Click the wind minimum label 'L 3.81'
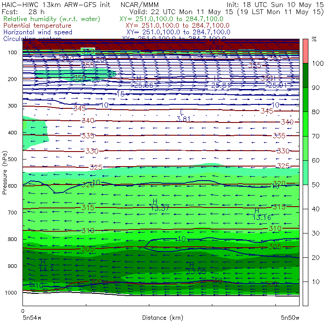The width and height of the screenshot is (326, 326). [x=183, y=115]
